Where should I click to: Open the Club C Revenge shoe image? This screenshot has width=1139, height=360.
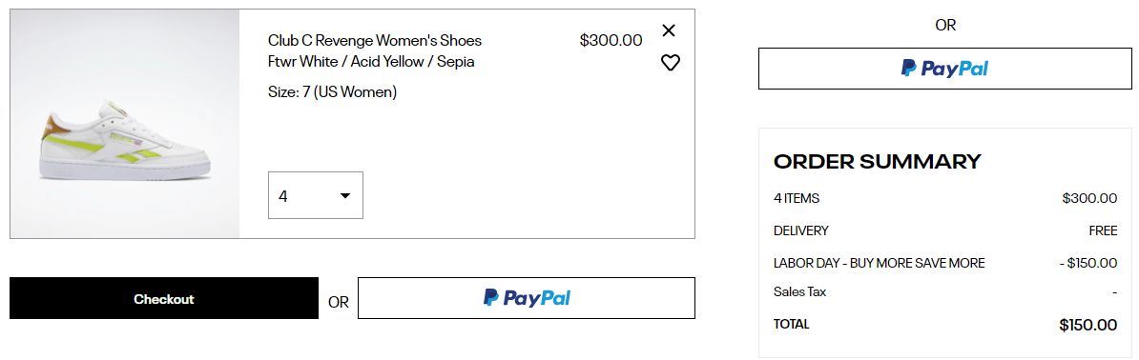tap(125, 124)
